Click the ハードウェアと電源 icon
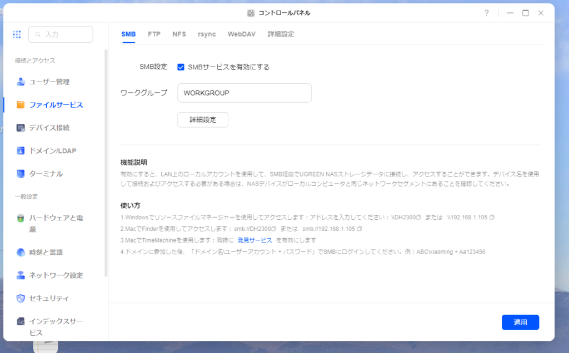 pyautogui.click(x=21, y=218)
